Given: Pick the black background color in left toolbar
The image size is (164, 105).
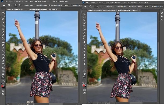Looking at the screenshot, I should tap(4, 88).
